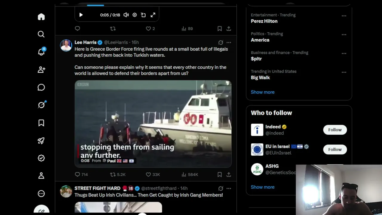The image size is (382, 215).
Task: Ask Grok about the STREET FIGHT HARD post
Action: pyautogui.click(x=221, y=188)
